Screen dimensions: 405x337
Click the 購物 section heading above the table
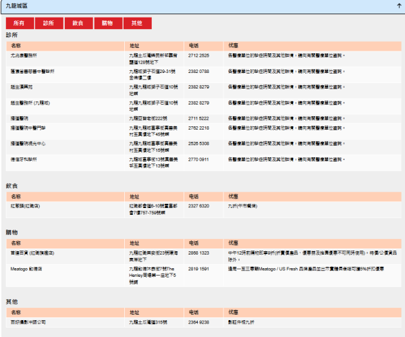pyautogui.click(x=11, y=232)
